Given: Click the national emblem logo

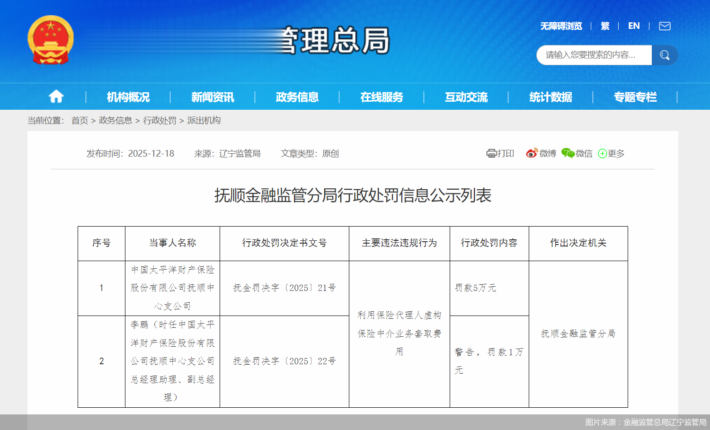Looking at the screenshot, I should pos(51,40).
